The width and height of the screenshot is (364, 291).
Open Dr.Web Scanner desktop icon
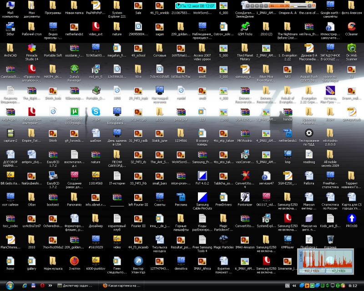tap(351, 48)
